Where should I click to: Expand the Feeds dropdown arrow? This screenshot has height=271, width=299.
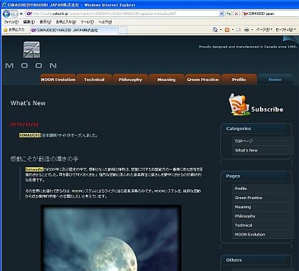point(233,30)
